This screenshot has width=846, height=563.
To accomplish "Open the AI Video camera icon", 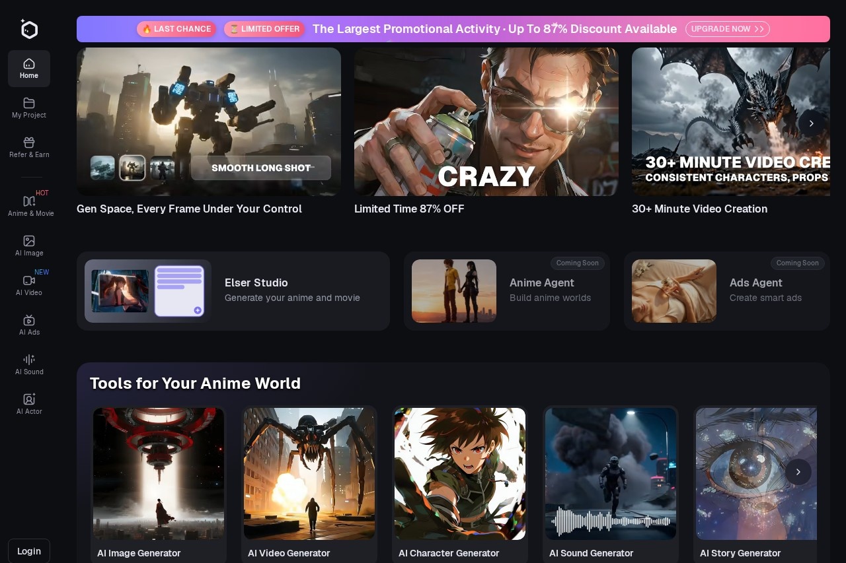I will coord(29,281).
